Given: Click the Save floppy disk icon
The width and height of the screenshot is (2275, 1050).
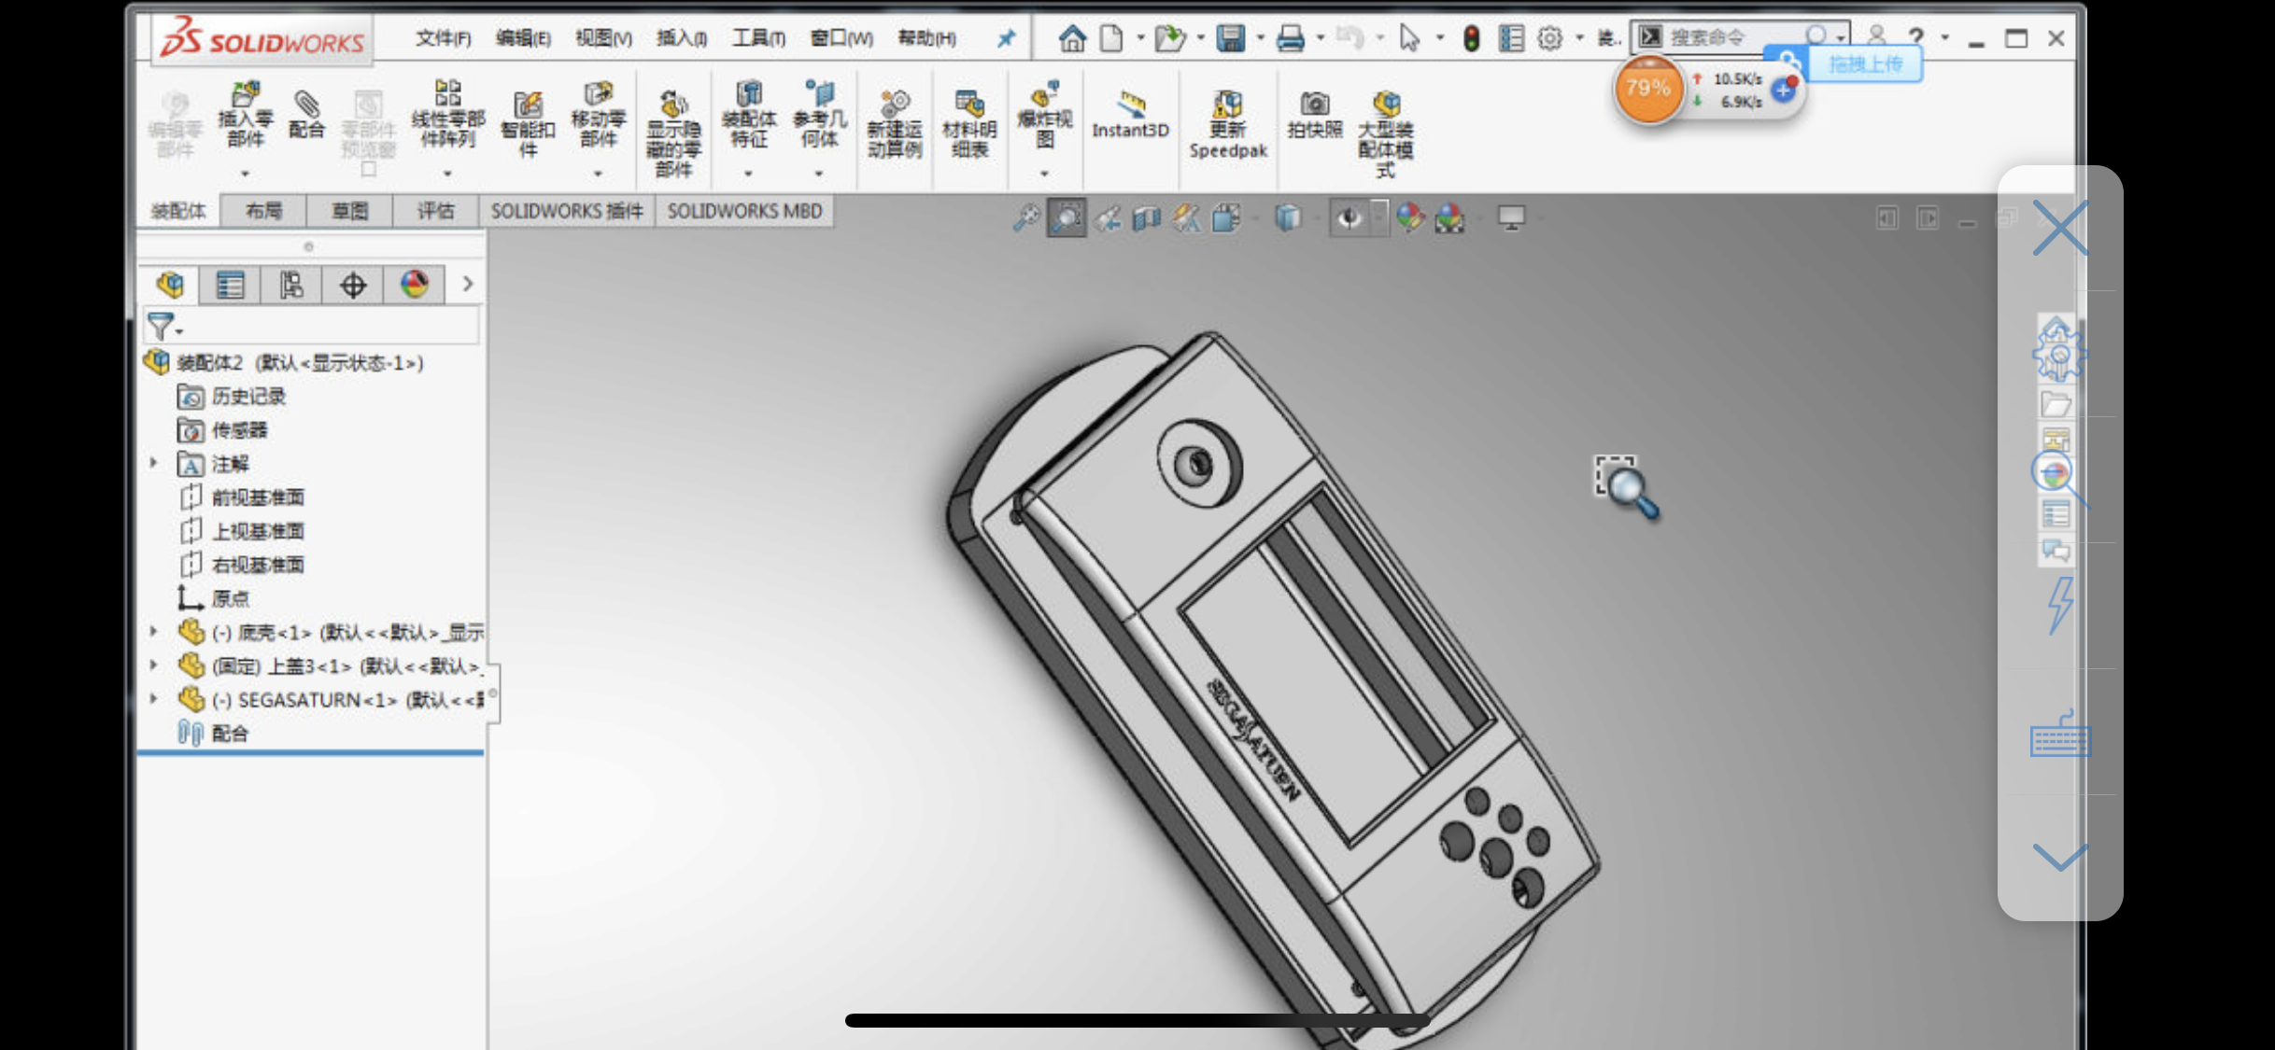Looking at the screenshot, I should pyautogui.click(x=1230, y=38).
